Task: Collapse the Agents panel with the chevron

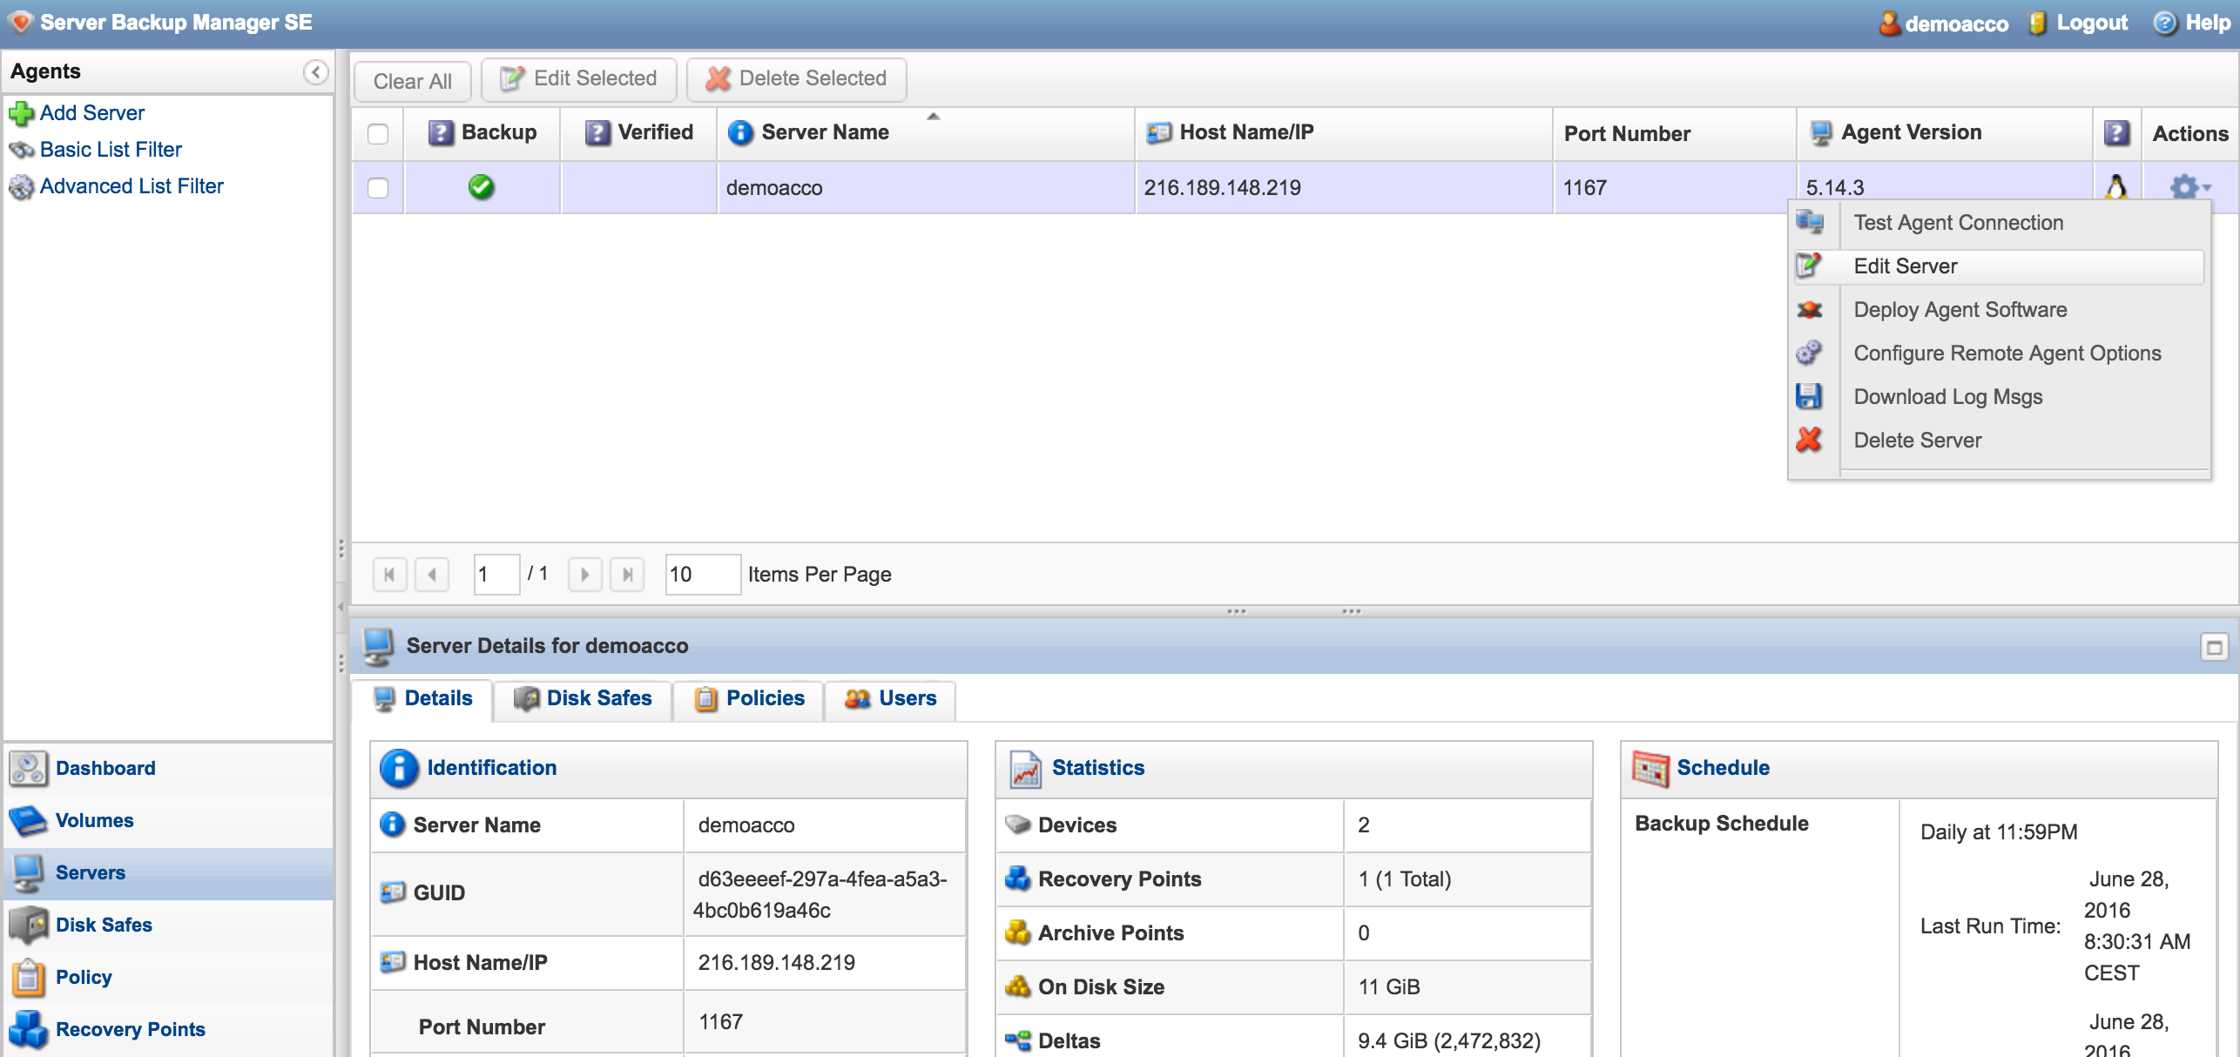Action: pos(314,72)
